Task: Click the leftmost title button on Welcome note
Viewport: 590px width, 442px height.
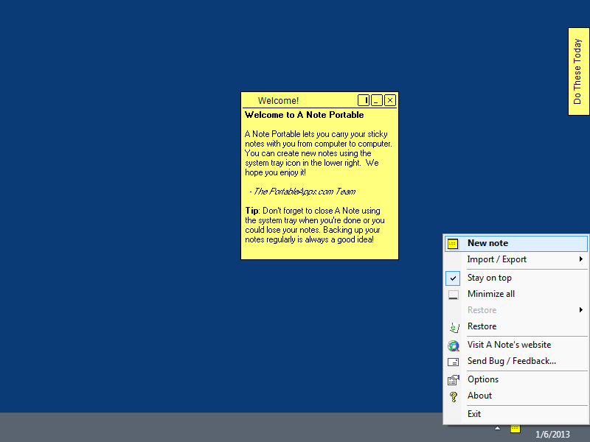Action: 364,100
